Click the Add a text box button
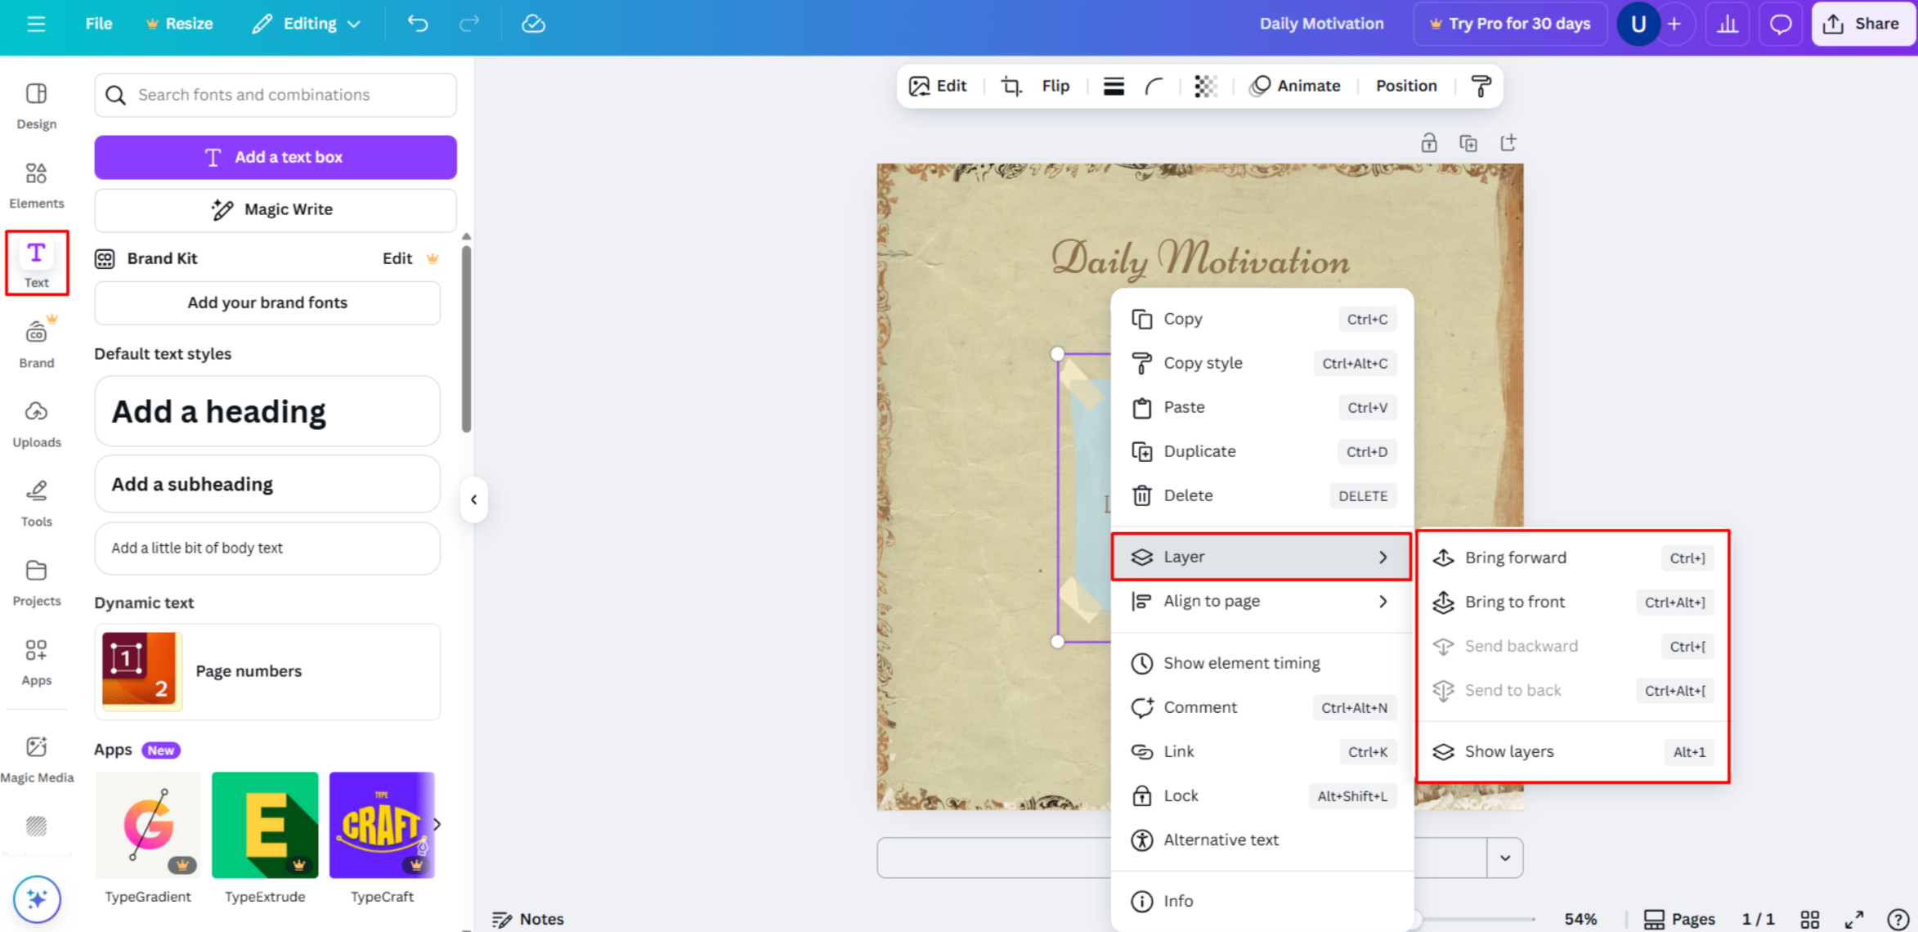The height and width of the screenshot is (932, 1918). click(x=275, y=157)
